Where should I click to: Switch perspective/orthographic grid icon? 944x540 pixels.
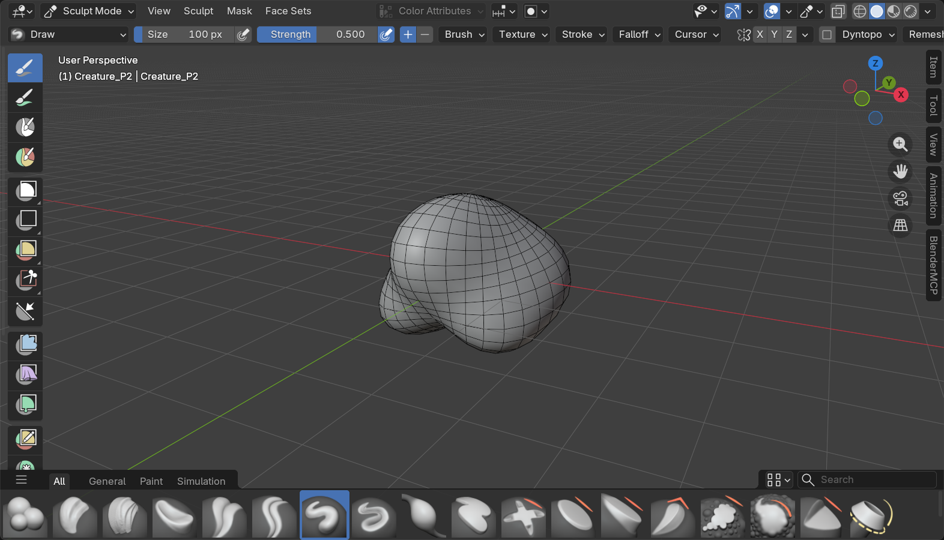[900, 226]
